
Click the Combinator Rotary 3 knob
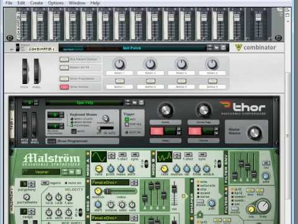[181, 64]
